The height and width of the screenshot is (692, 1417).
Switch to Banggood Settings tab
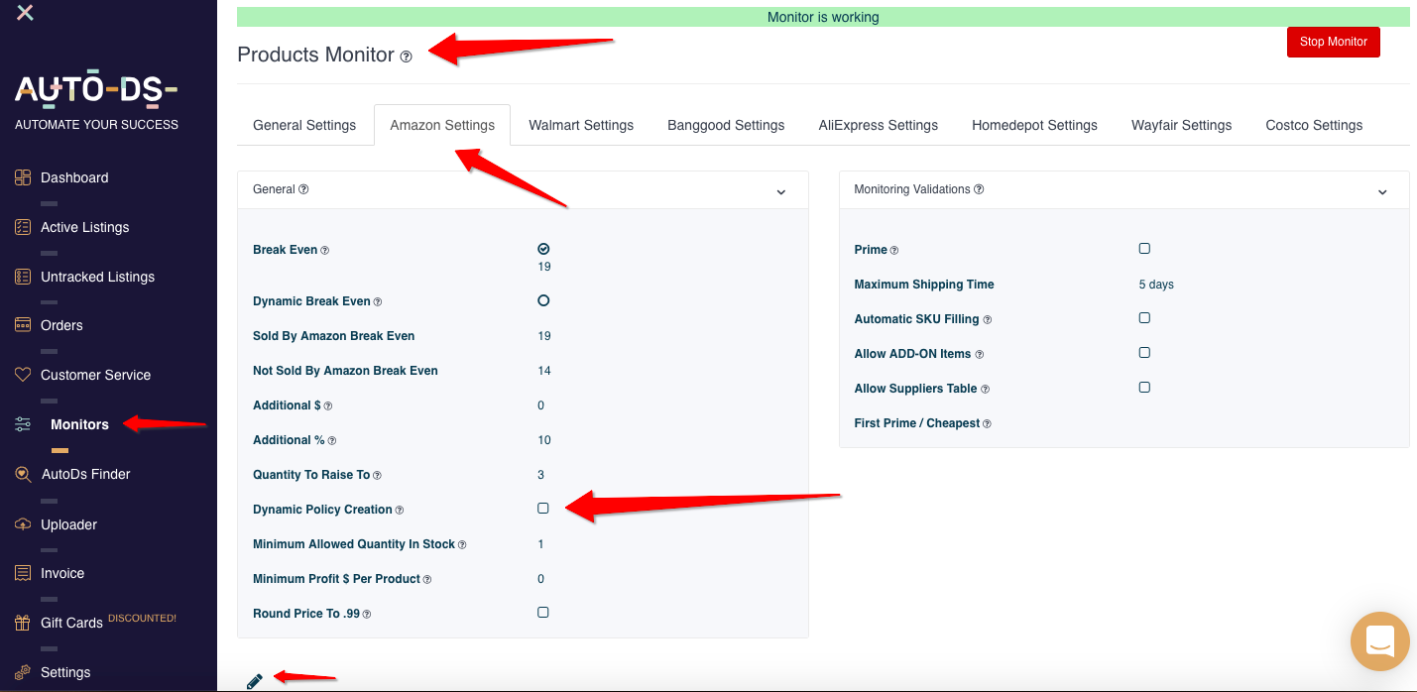tap(726, 125)
